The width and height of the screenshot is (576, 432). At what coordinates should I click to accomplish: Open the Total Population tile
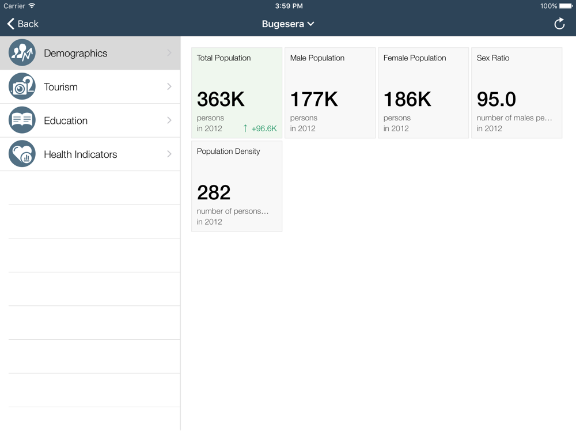tap(237, 93)
